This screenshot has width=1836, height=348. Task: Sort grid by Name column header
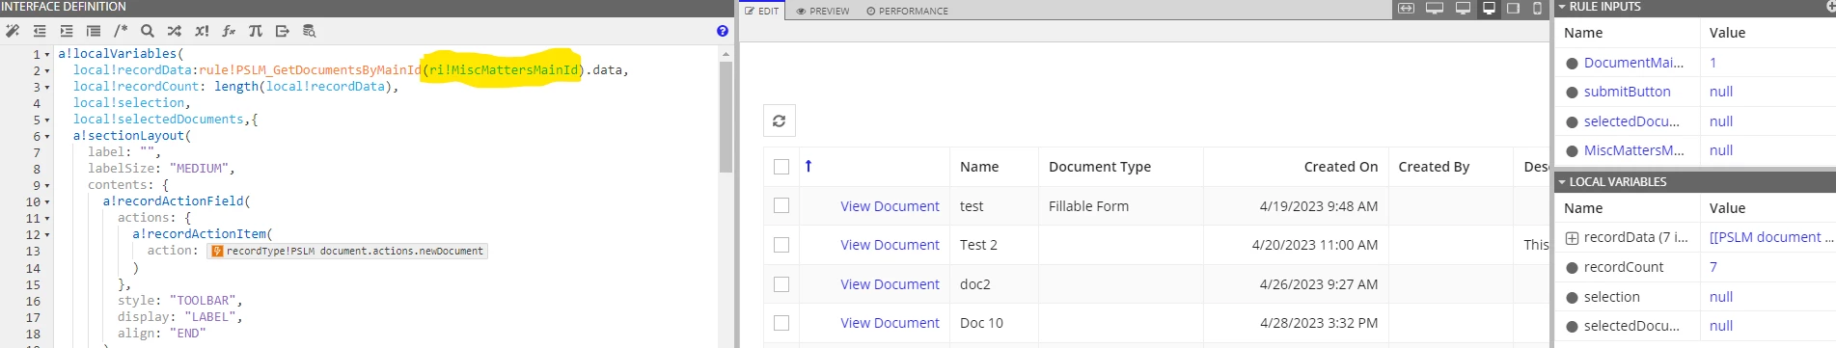point(979,167)
